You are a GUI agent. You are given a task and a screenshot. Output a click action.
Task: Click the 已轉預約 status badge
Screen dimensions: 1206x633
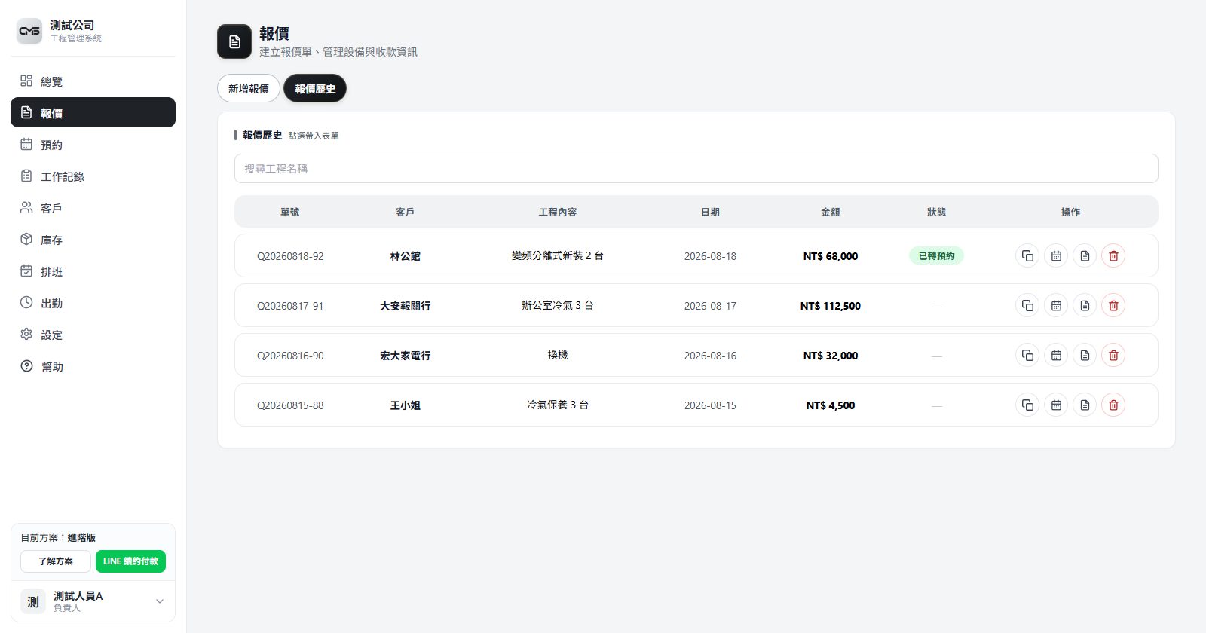[x=936, y=256]
